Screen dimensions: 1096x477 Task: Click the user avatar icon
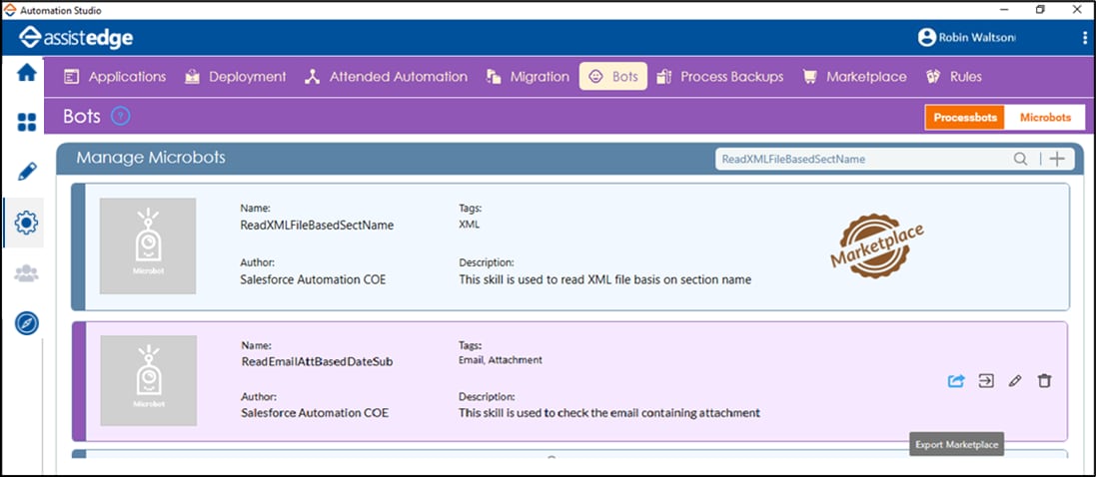[927, 38]
